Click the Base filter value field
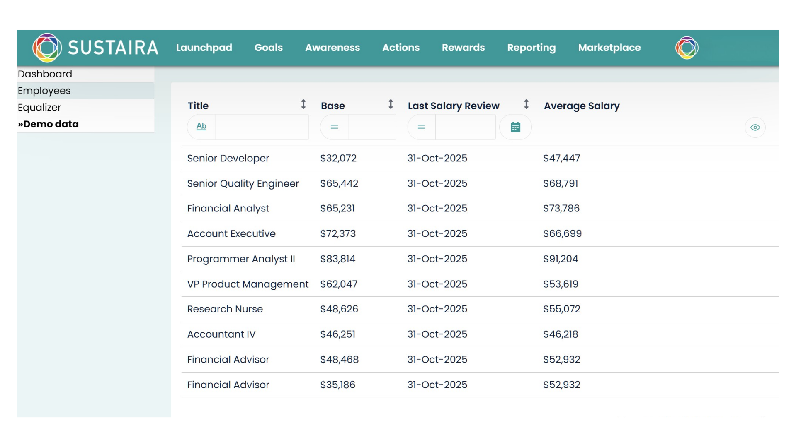This screenshot has height=447, width=796. 372,127
